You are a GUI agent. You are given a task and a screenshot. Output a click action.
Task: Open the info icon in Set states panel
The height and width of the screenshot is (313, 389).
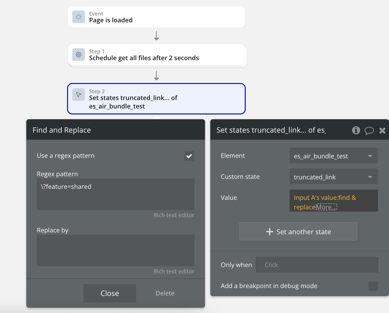tap(356, 130)
